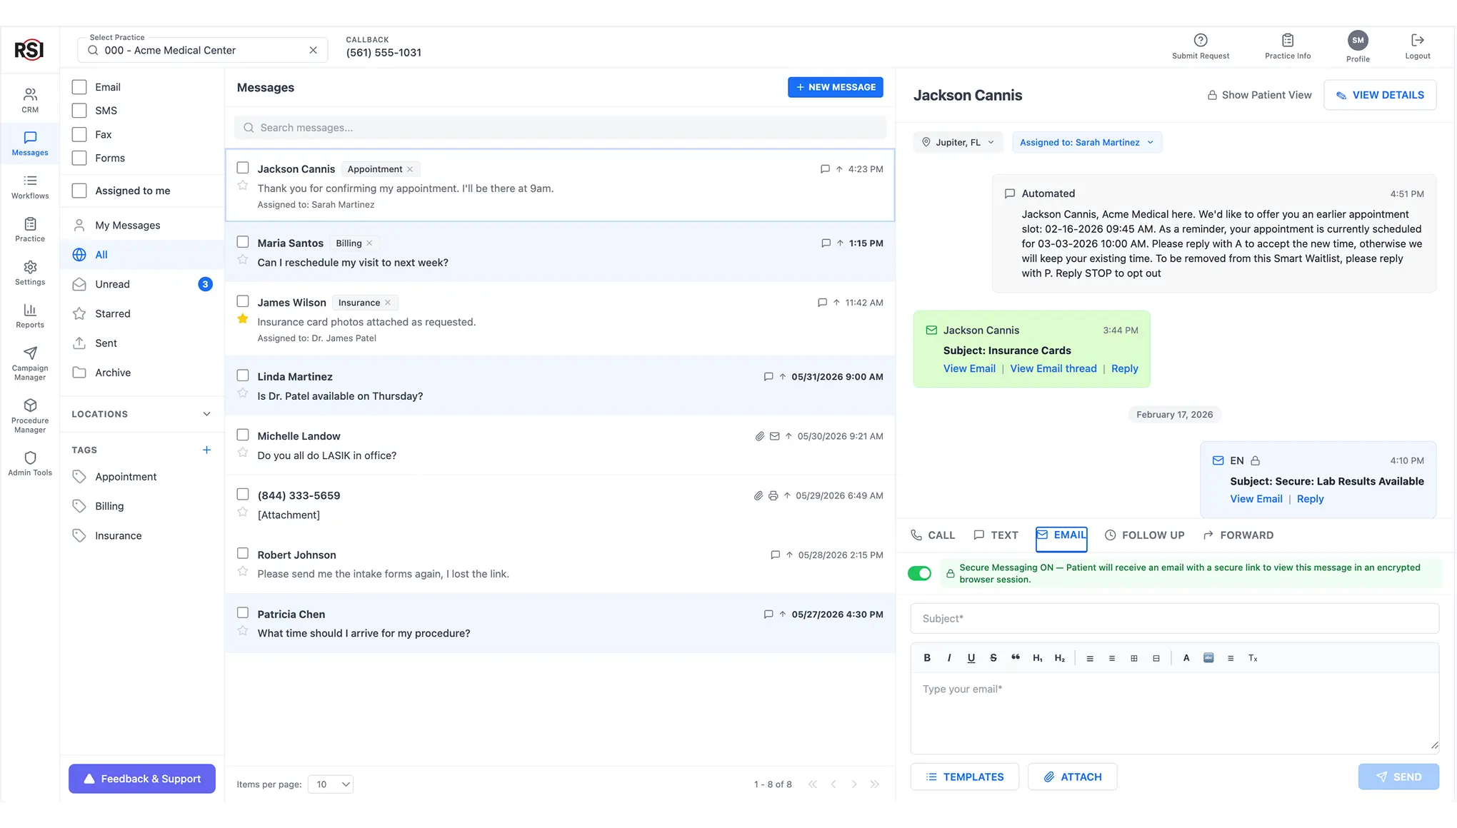This screenshot has height=828, width=1457.
Task: Launch Campaign Manager
Action: point(30,363)
